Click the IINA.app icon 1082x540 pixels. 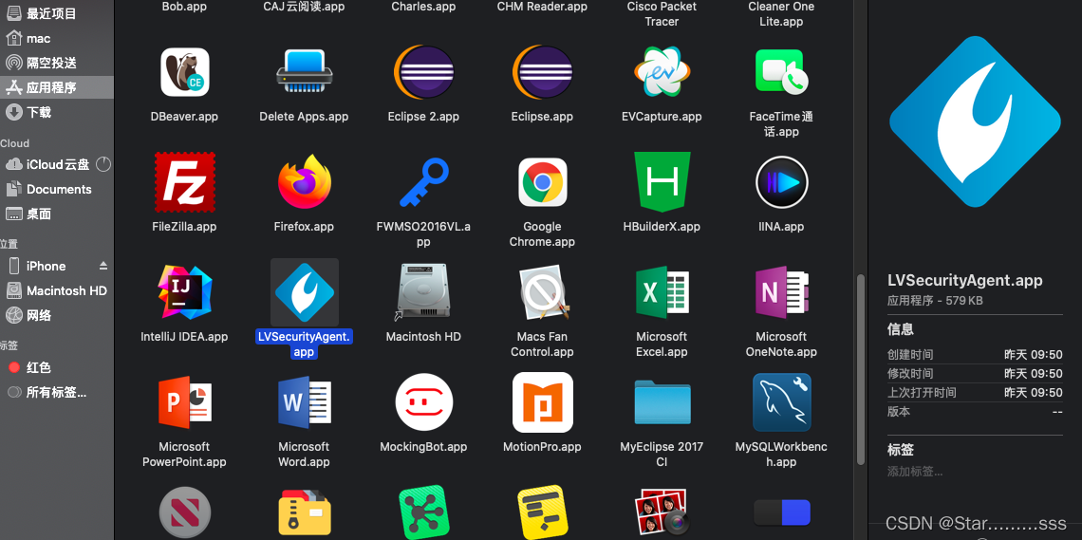click(x=781, y=182)
